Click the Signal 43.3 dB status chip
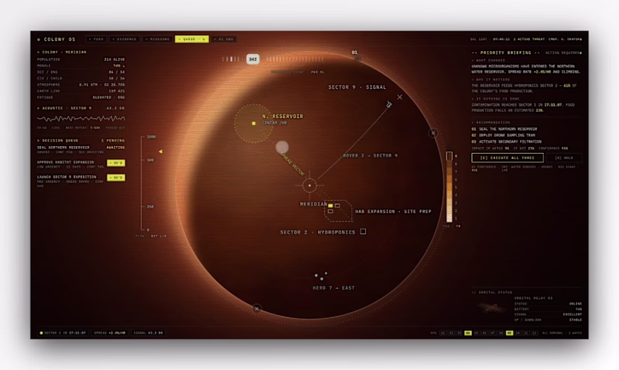 coord(148,333)
